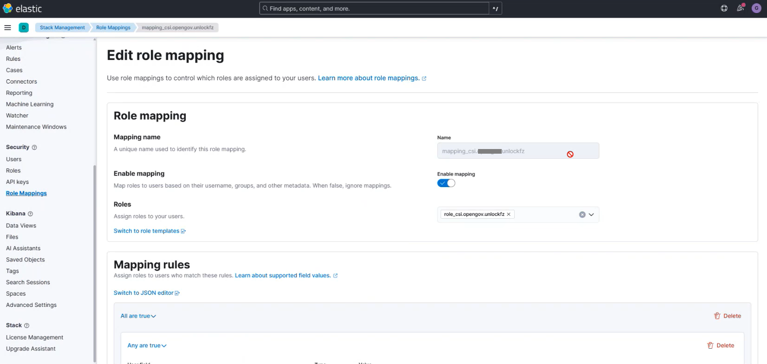Open Spaces under Kibana
This screenshot has height=364, width=767.
16,294
